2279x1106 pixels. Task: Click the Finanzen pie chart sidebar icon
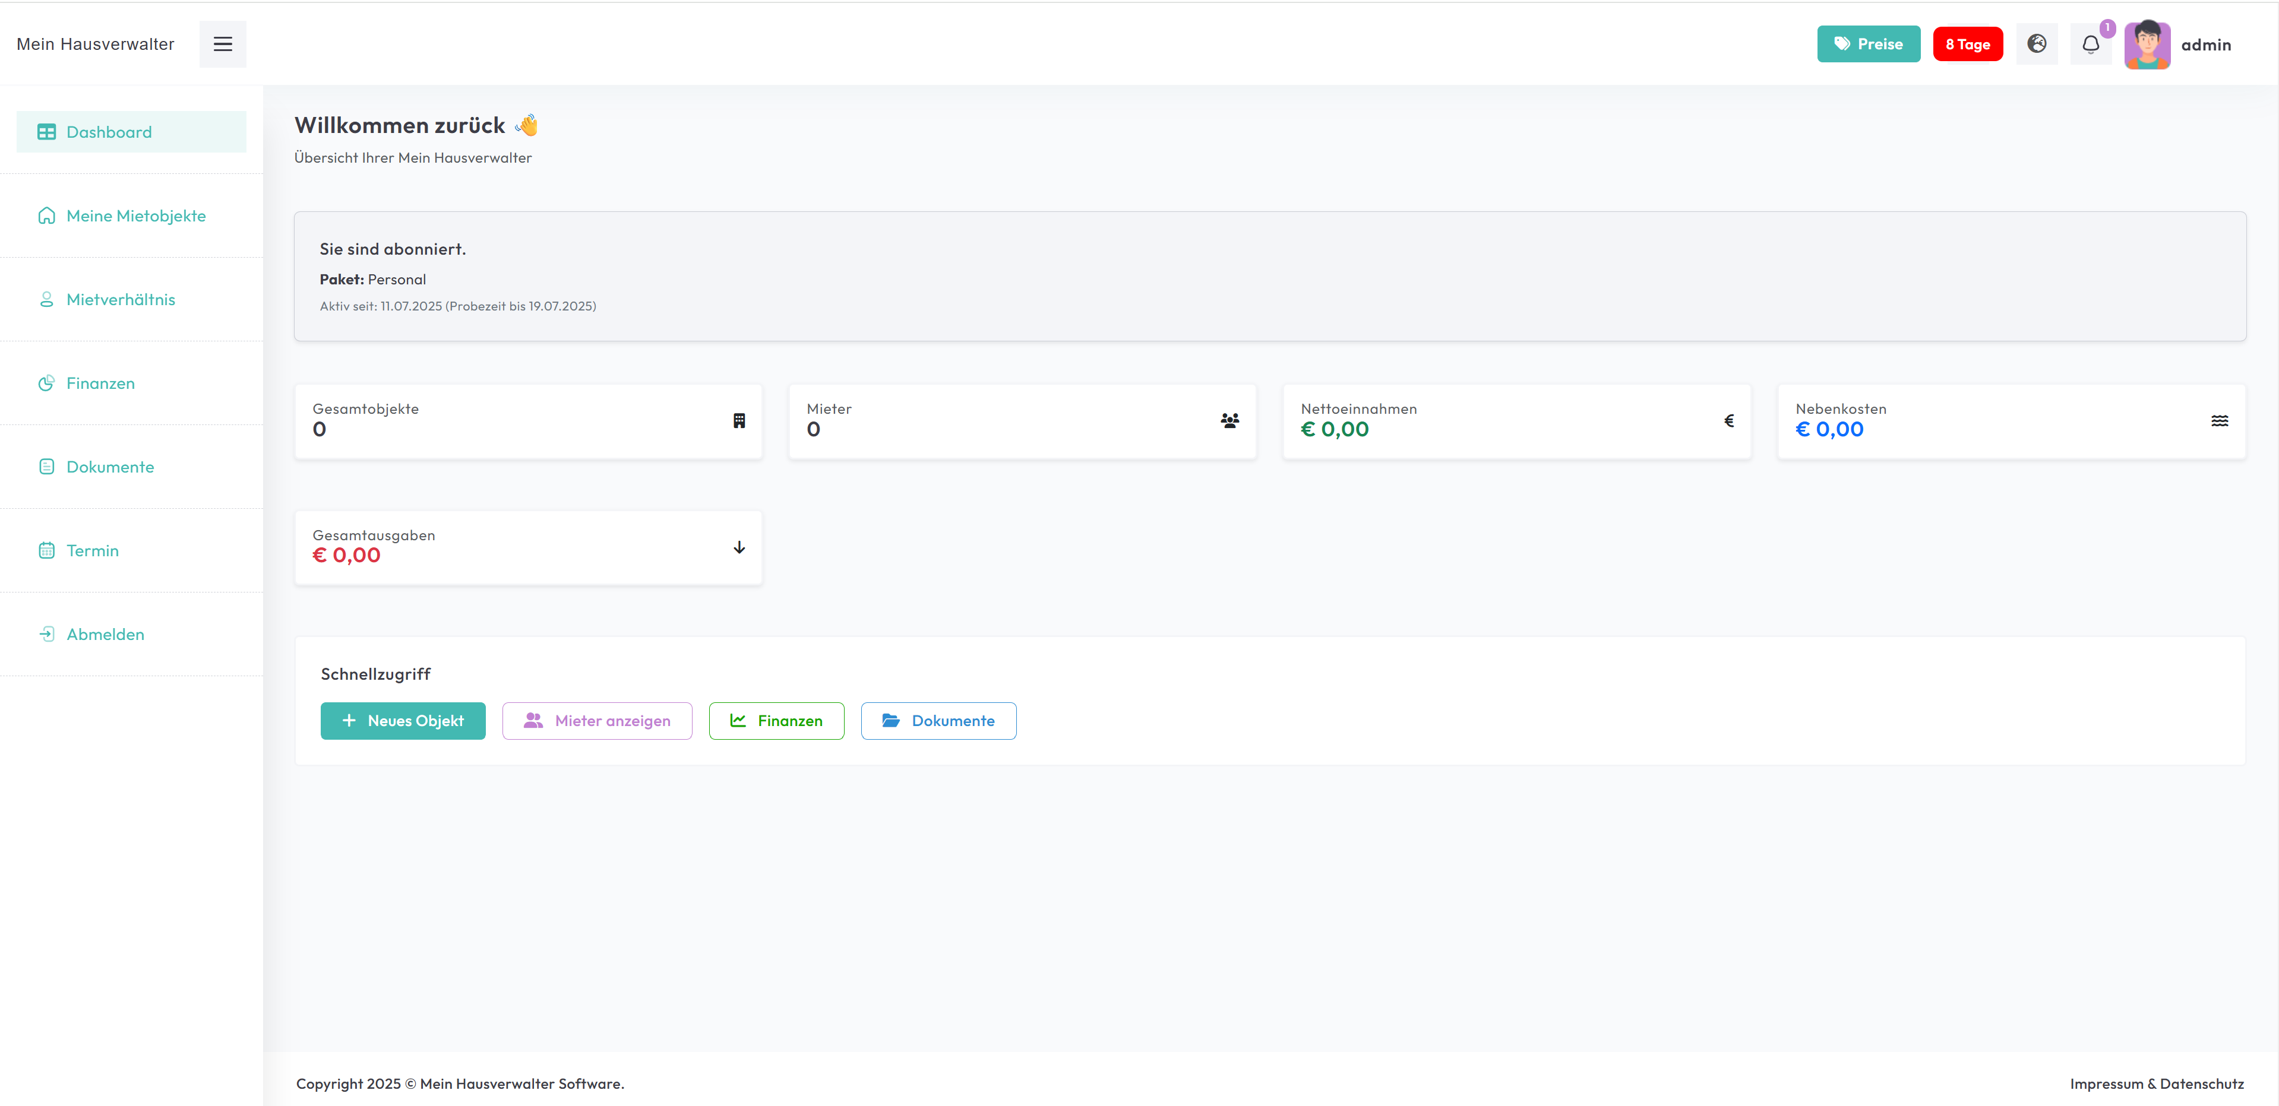pos(46,384)
